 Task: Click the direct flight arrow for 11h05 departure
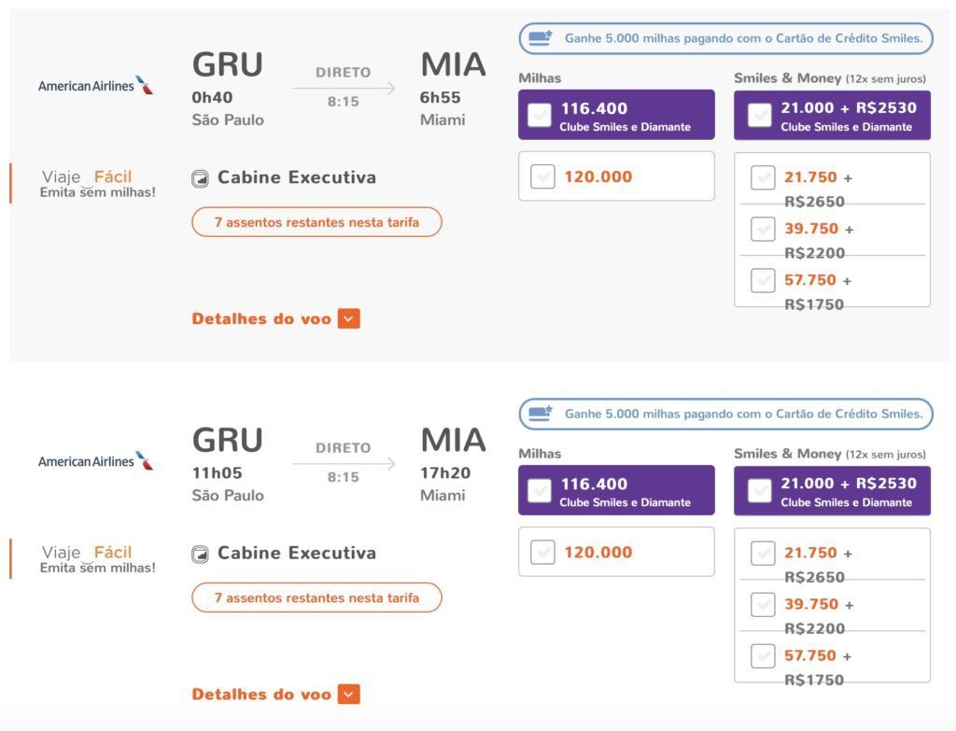pos(344,464)
